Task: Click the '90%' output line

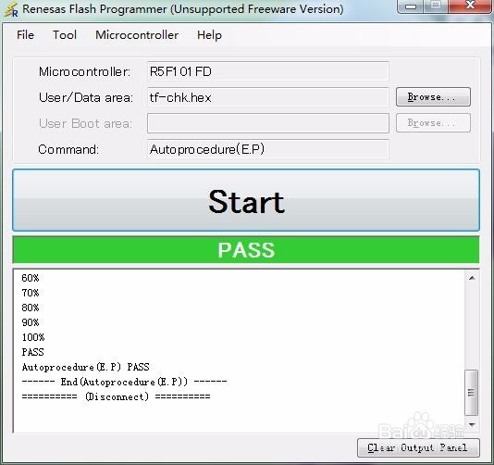Action: pos(31,322)
